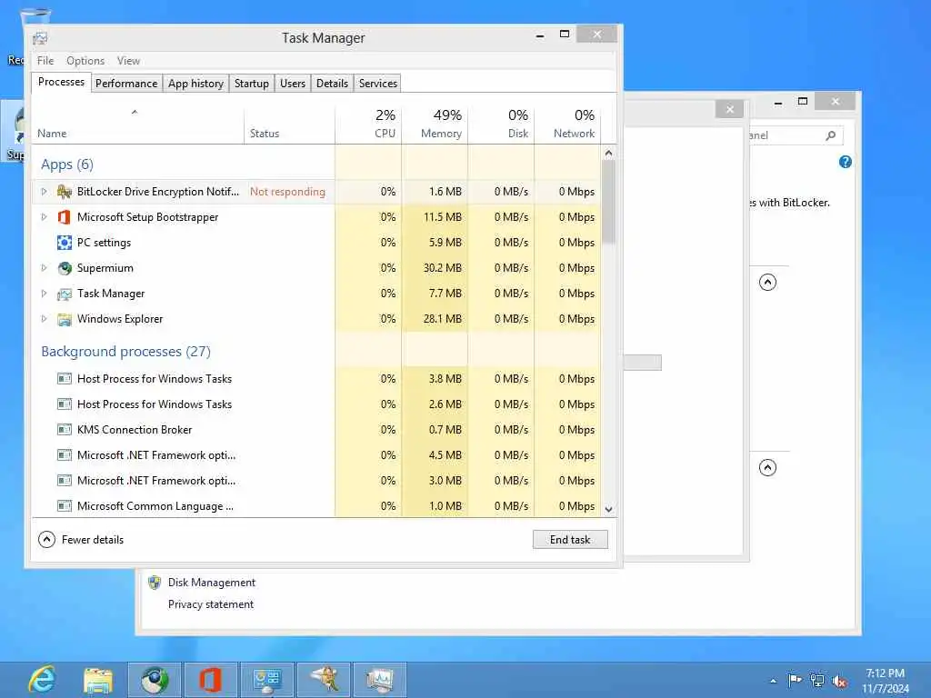
Task: Open the Options menu
Action: click(85, 61)
